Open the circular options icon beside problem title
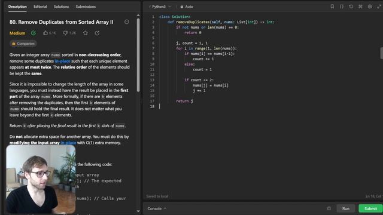383x215 pixels. pyautogui.click(x=126, y=22)
